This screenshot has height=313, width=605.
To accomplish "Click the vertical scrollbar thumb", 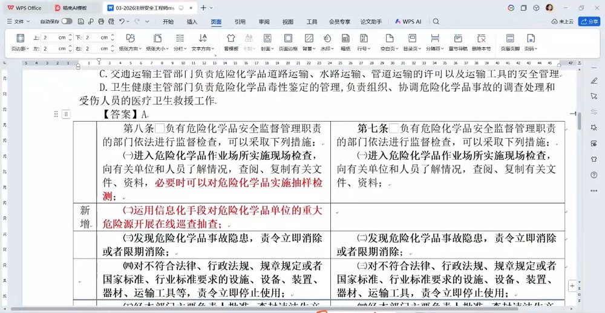I will (x=580, y=120).
